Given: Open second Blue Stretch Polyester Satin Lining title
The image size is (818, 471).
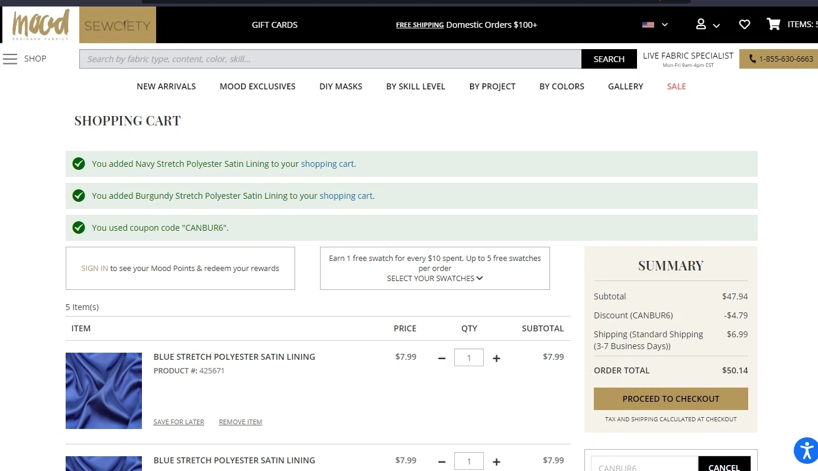Looking at the screenshot, I should 234,460.
